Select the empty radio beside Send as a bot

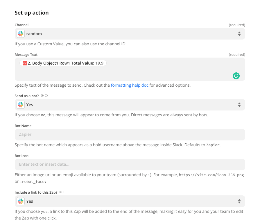coord(46,96)
